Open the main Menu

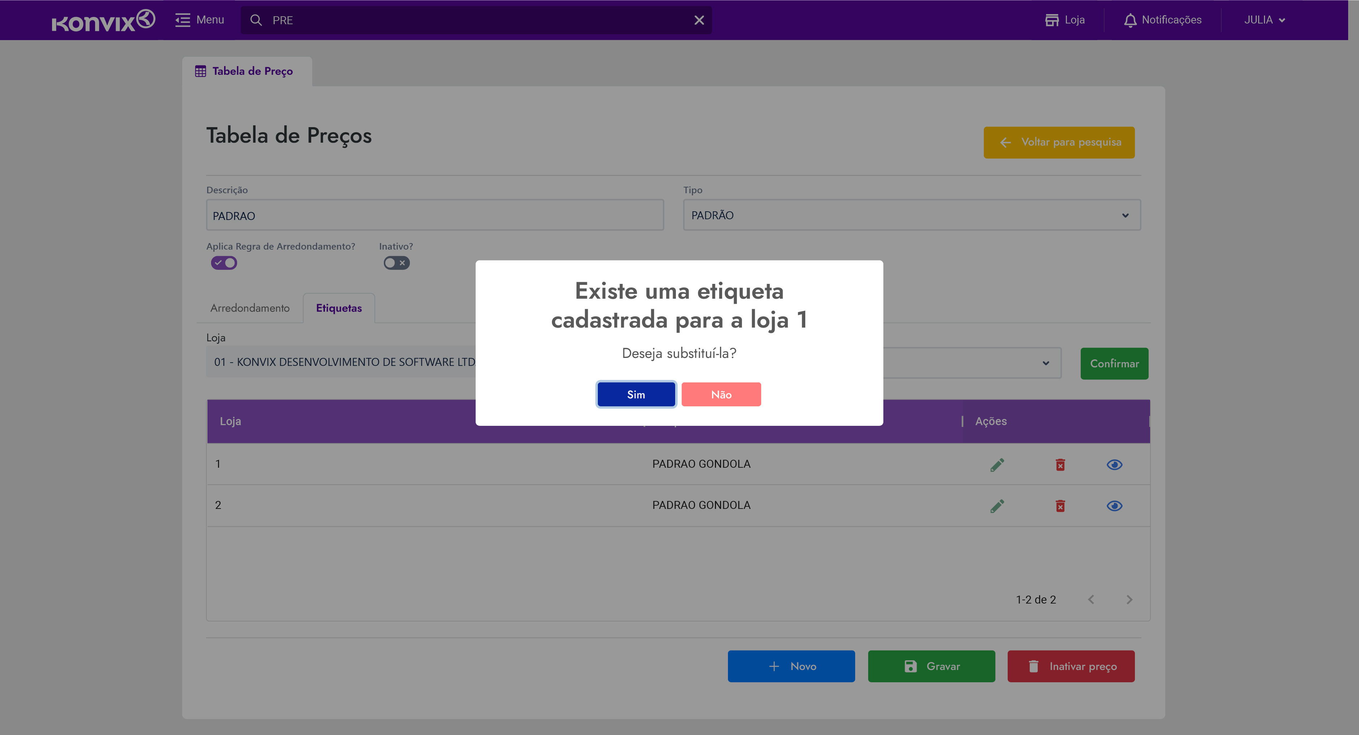[x=200, y=20]
